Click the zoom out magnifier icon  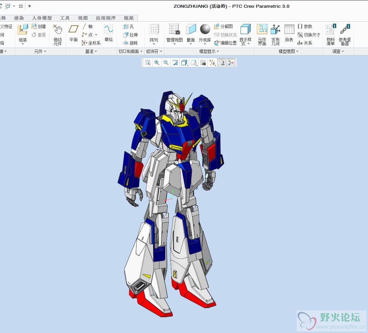tap(166, 62)
